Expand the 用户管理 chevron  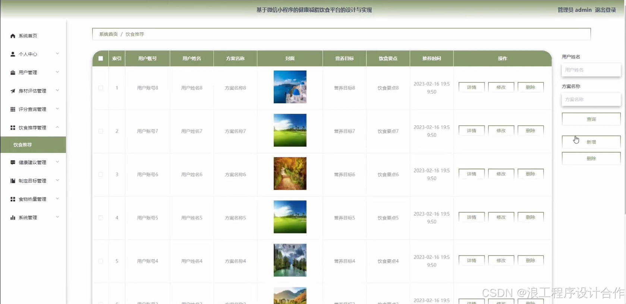pos(57,72)
